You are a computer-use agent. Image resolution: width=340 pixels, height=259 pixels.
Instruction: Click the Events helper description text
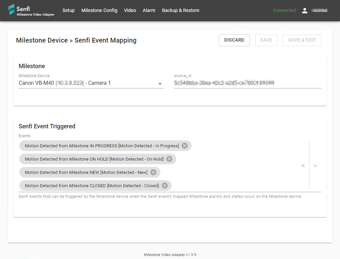point(160,196)
